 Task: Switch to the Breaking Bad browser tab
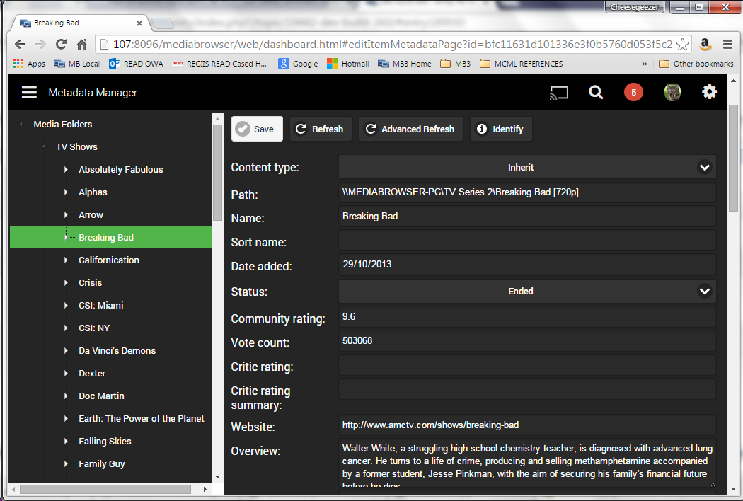pyautogui.click(x=78, y=23)
